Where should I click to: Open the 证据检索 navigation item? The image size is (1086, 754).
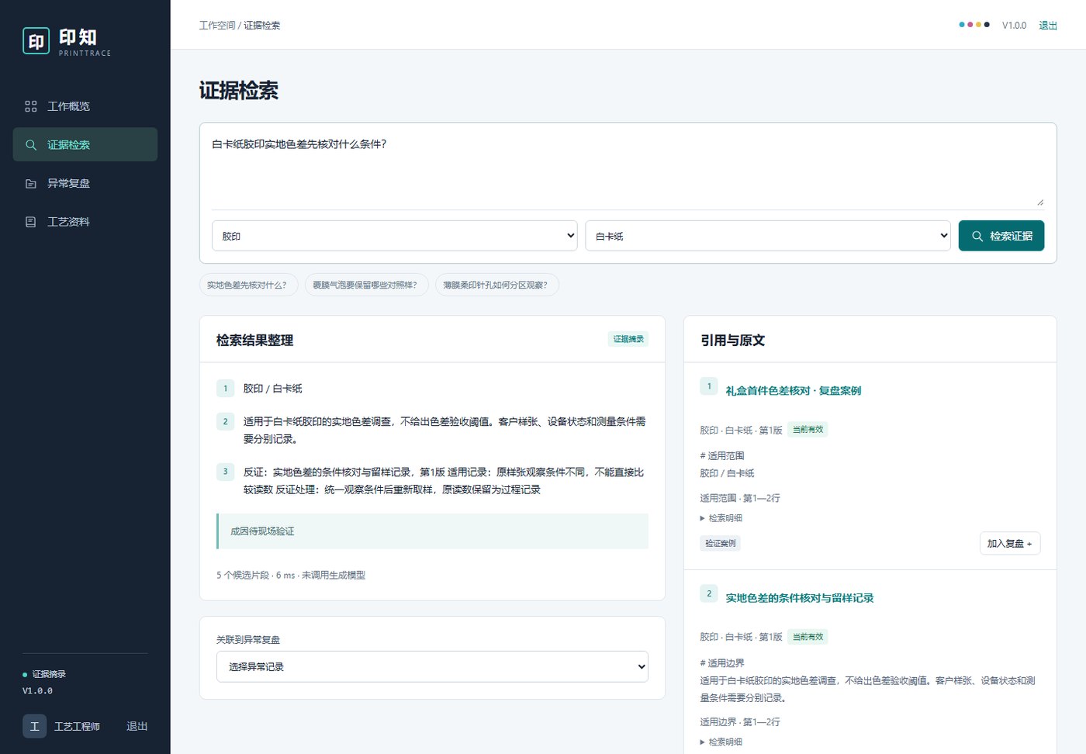pos(85,145)
